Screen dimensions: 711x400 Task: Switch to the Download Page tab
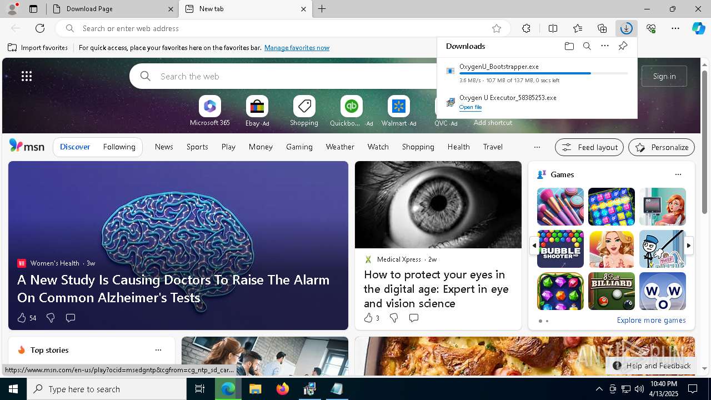[x=111, y=9]
